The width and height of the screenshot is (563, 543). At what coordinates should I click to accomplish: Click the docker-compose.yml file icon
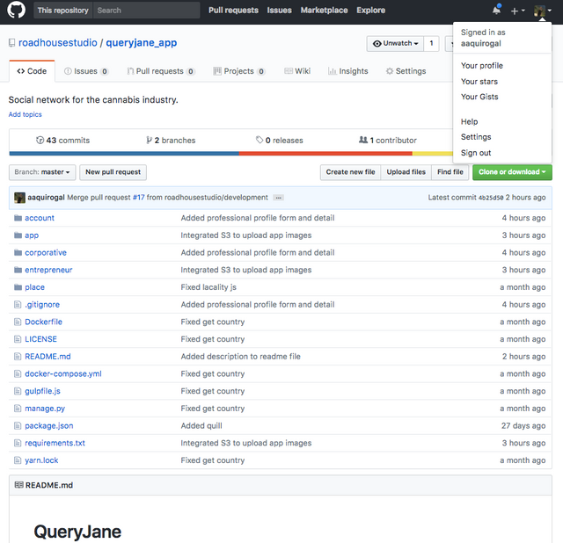[18, 373]
